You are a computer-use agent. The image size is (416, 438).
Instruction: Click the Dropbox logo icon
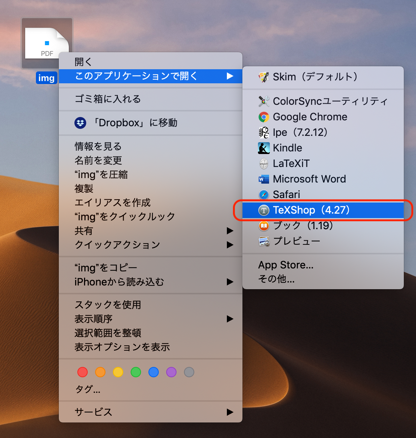click(80, 123)
